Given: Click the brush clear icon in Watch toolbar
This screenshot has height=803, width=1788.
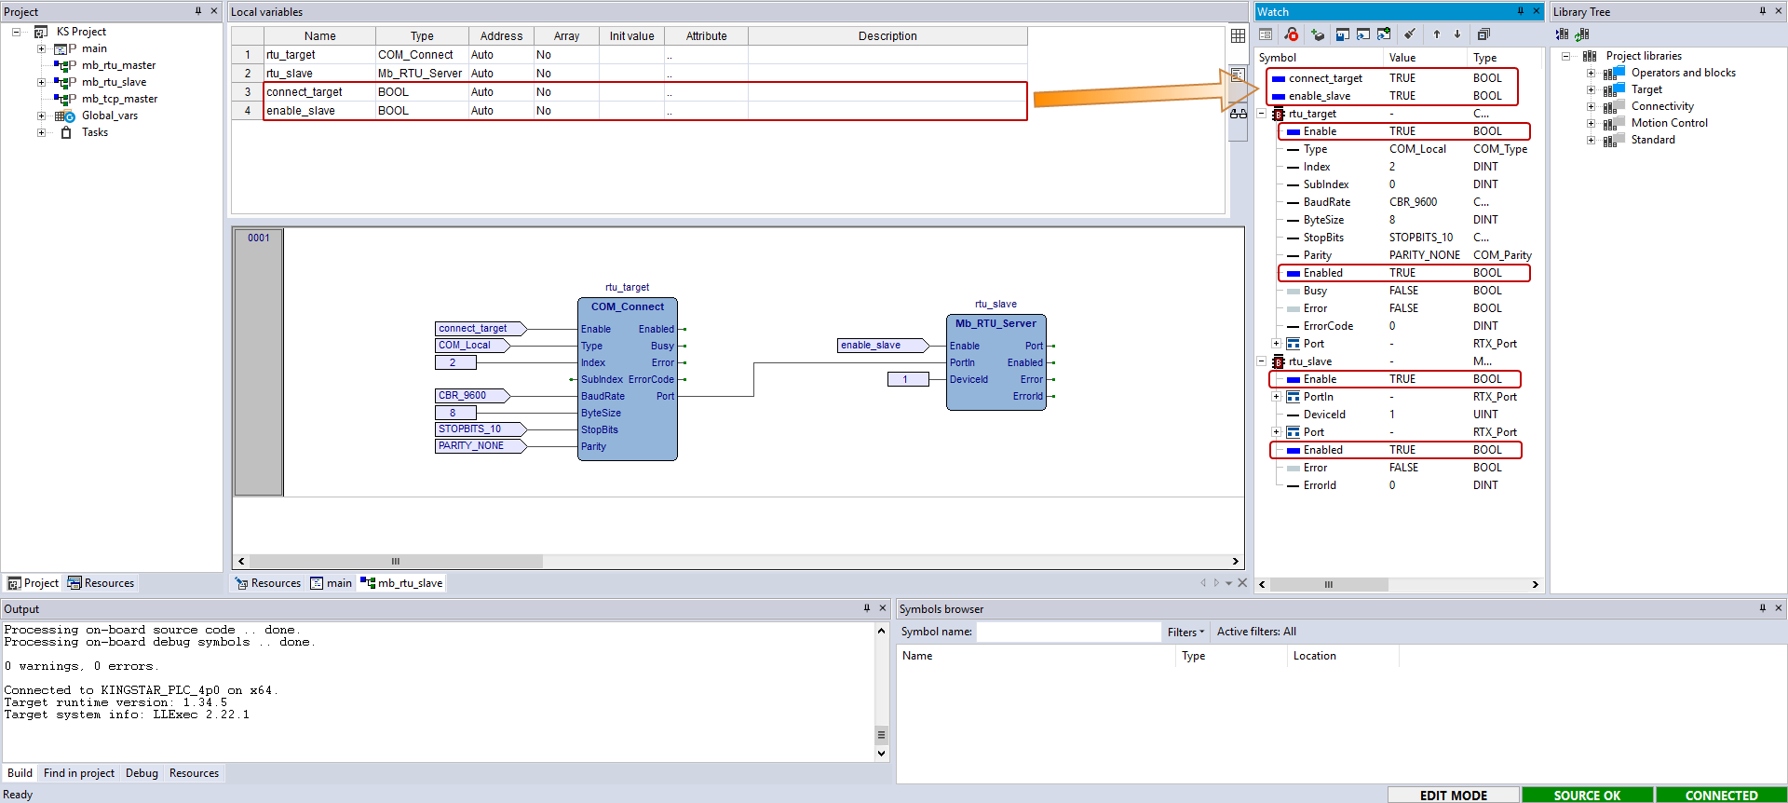Looking at the screenshot, I should (1410, 34).
